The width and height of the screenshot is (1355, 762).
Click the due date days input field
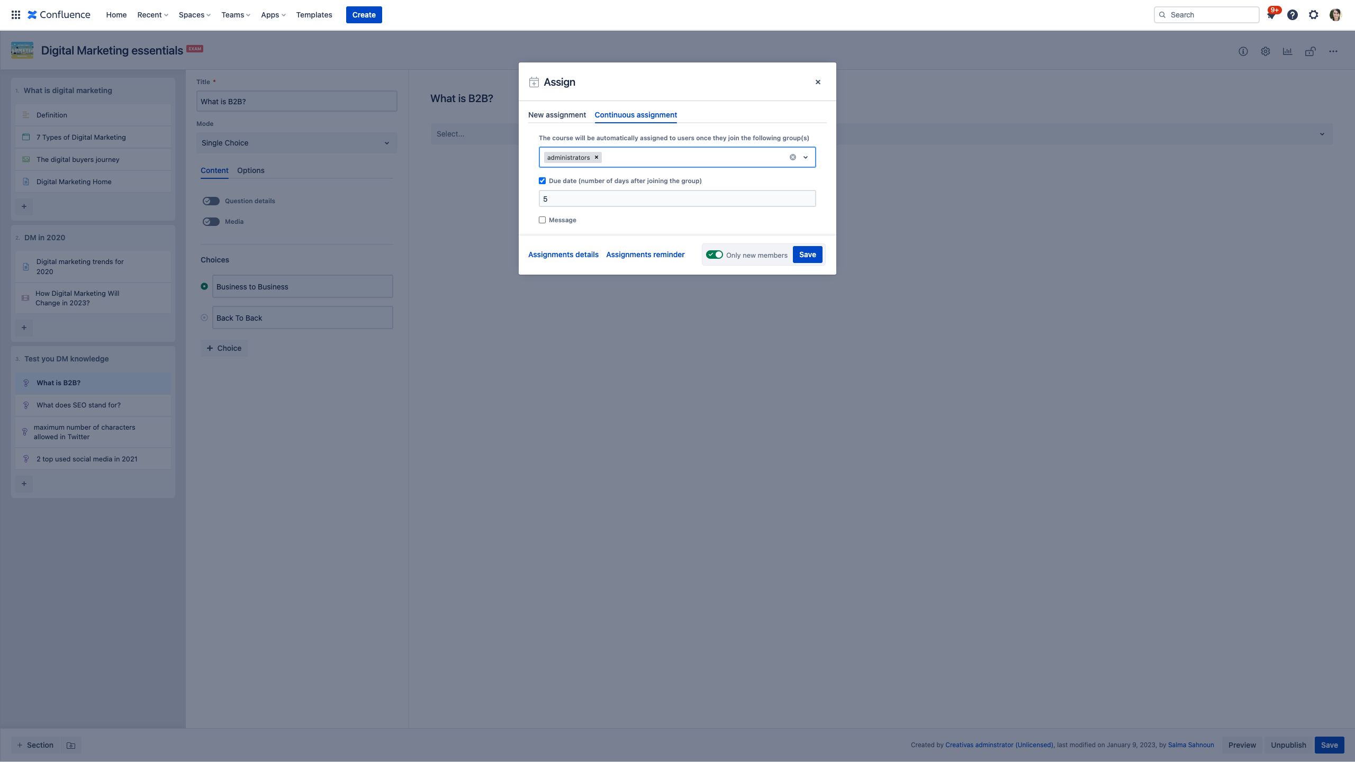pos(677,199)
